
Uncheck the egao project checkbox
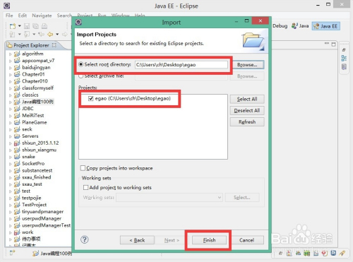pyautogui.click(x=91, y=98)
